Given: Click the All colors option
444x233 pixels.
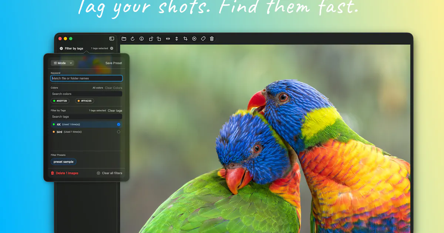Looking at the screenshot, I should (98, 88).
